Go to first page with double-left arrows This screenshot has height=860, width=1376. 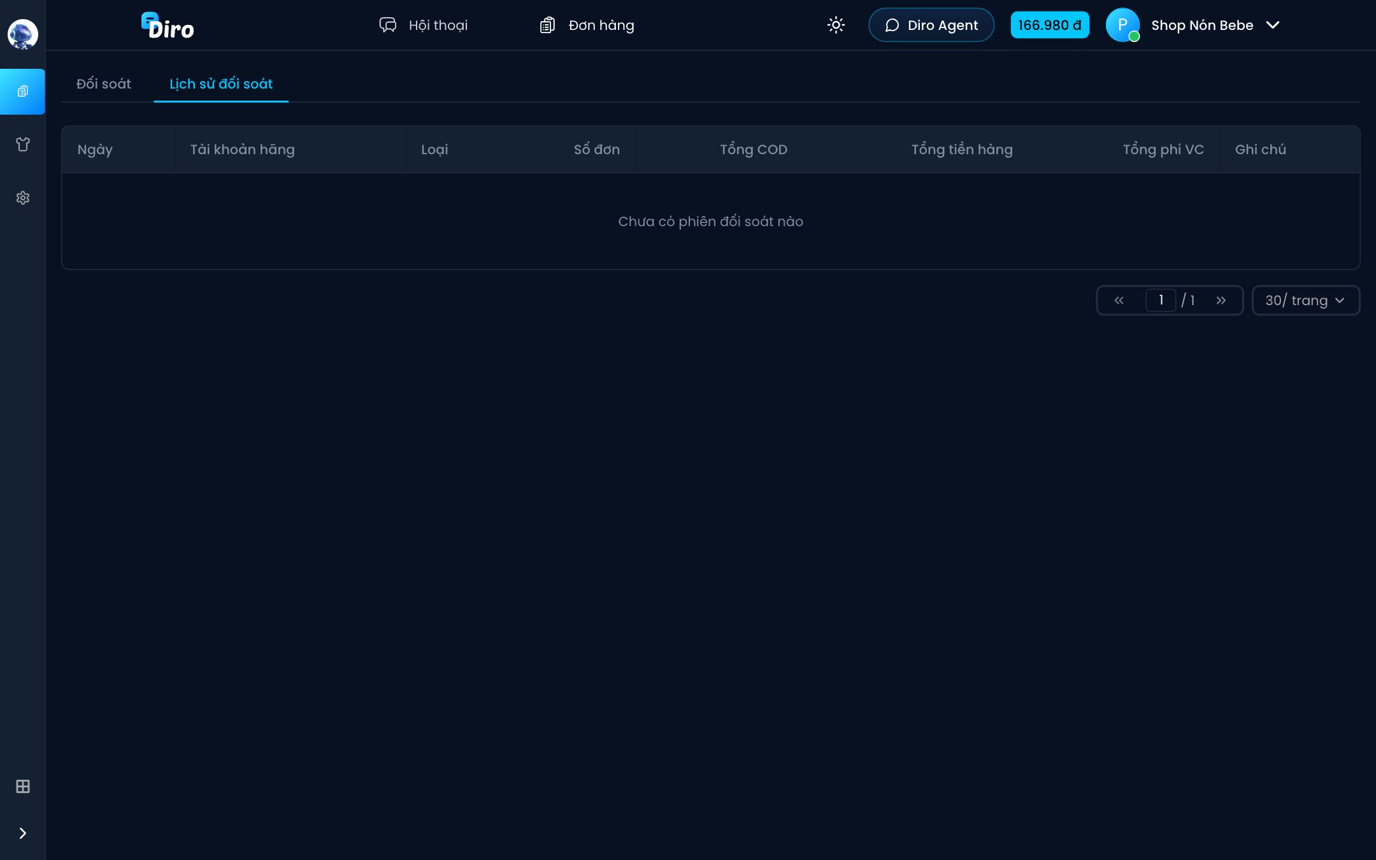tap(1119, 300)
